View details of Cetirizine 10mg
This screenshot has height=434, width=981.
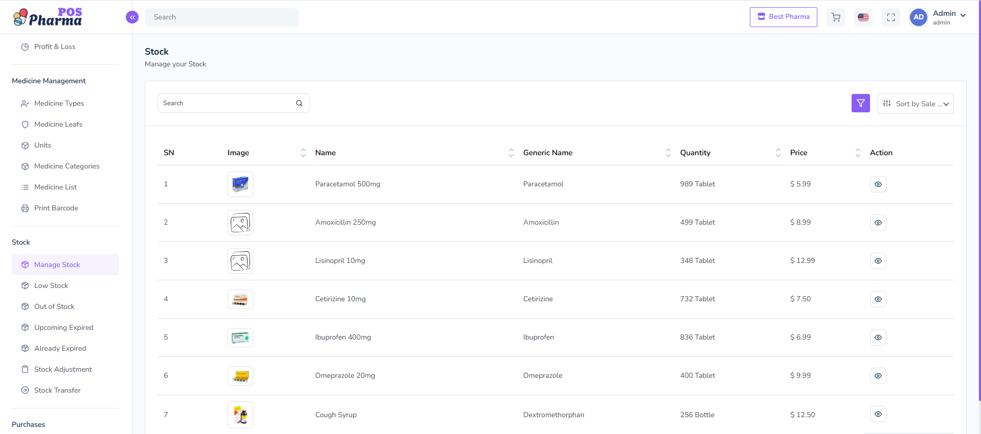click(878, 299)
